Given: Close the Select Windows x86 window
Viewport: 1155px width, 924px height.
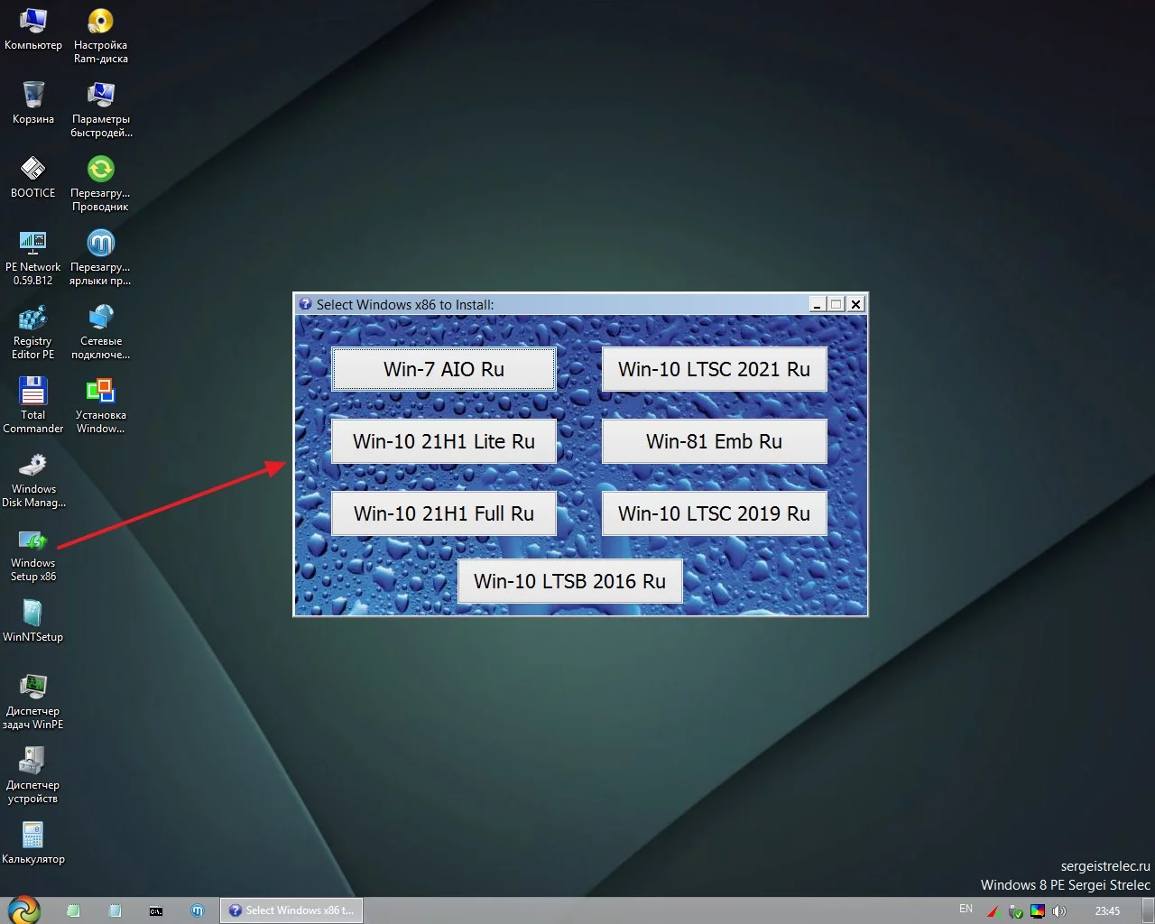Looking at the screenshot, I should (x=856, y=304).
